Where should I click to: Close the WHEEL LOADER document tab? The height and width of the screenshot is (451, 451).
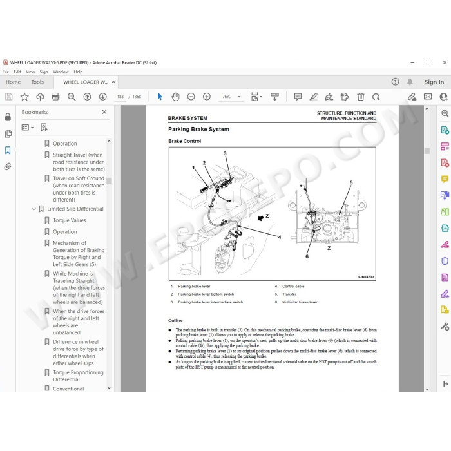pos(113,82)
